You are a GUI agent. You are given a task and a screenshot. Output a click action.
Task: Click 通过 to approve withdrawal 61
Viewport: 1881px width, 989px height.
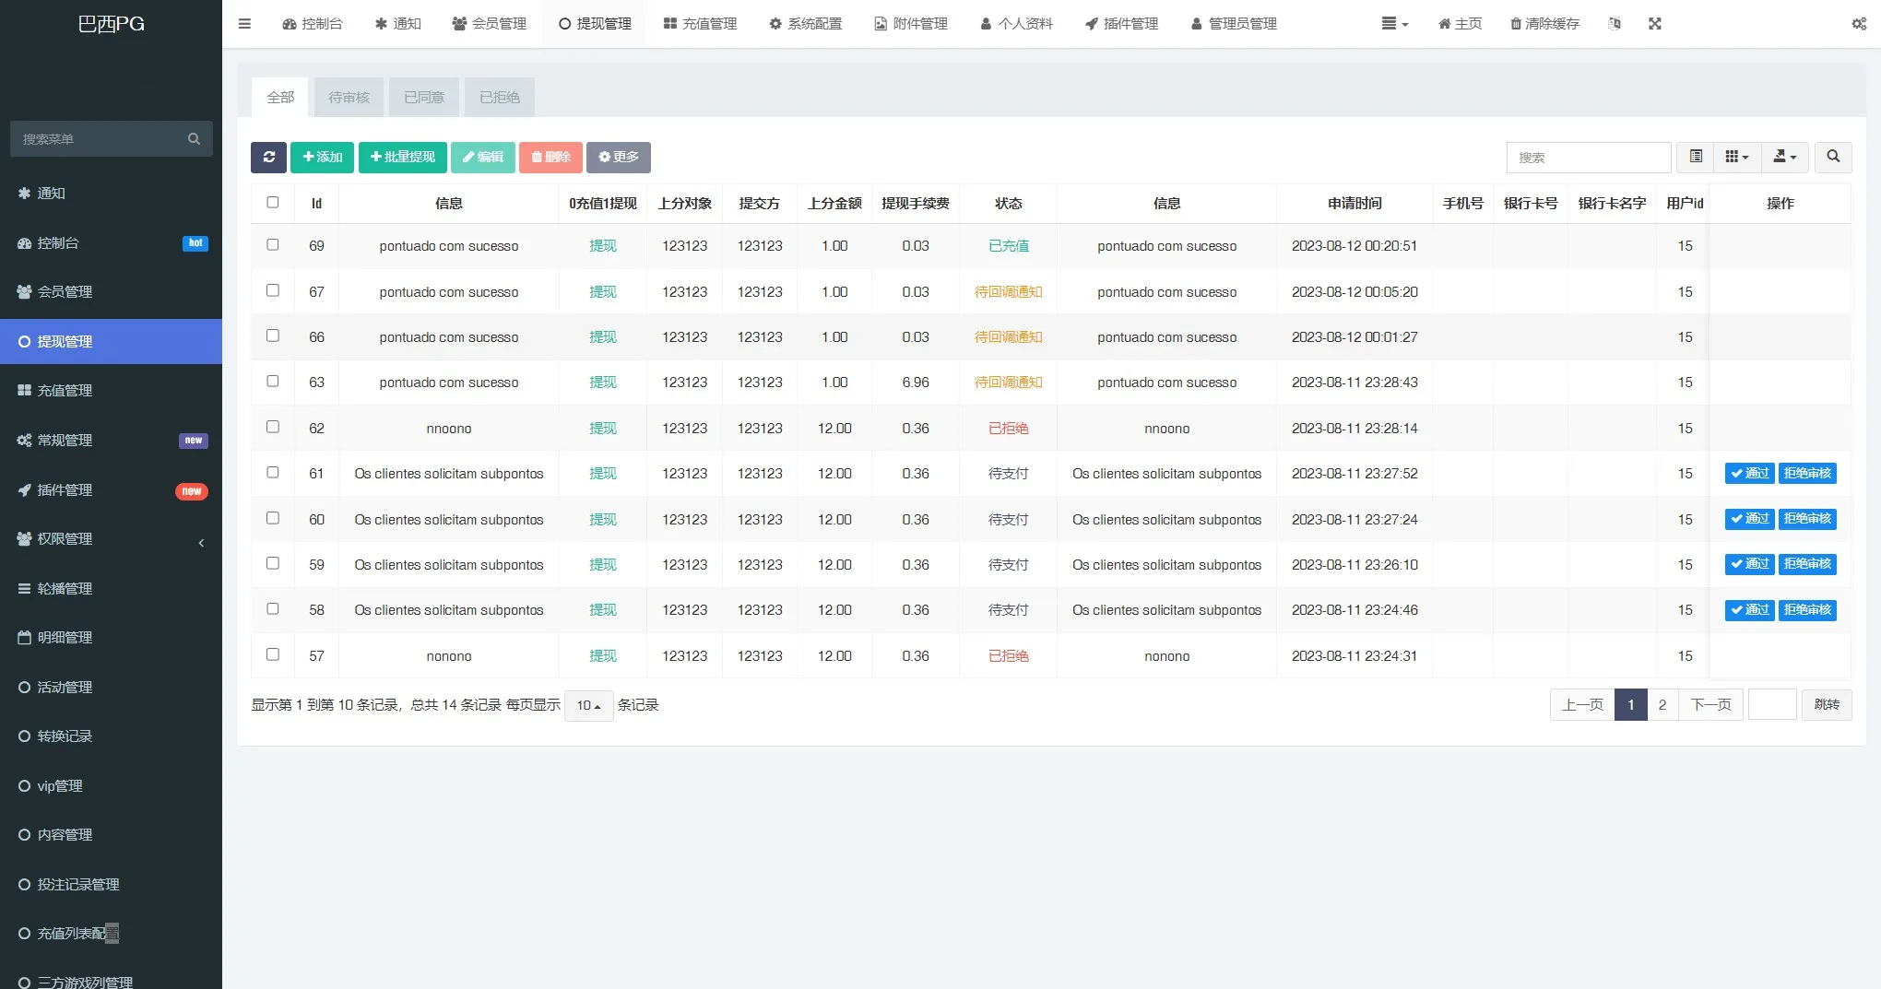[x=1749, y=473]
